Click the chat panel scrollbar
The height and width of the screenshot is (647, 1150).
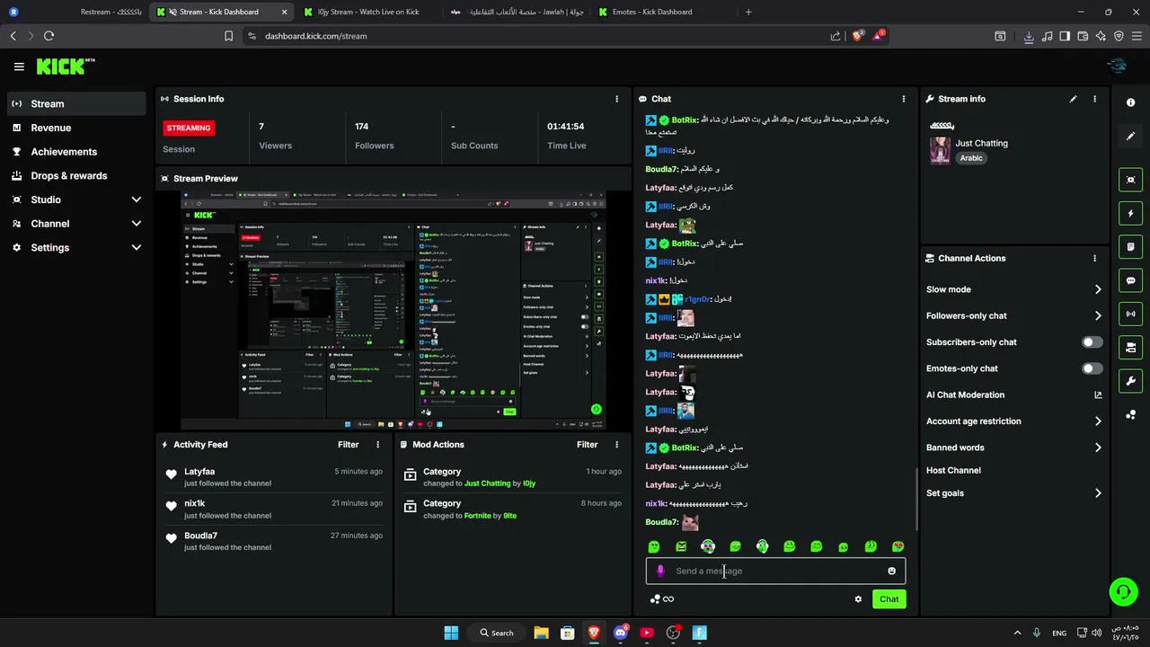pos(916,499)
